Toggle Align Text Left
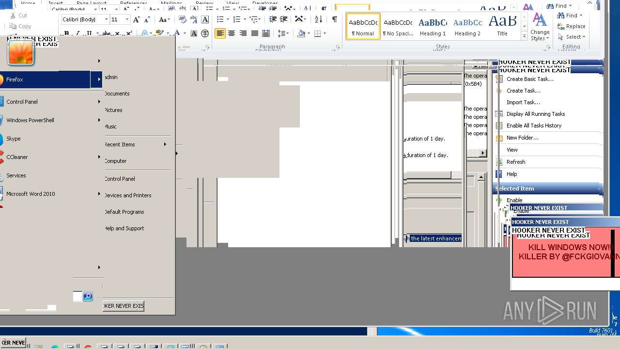Viewport: 620px width, 349px height. tap(220, 33)
